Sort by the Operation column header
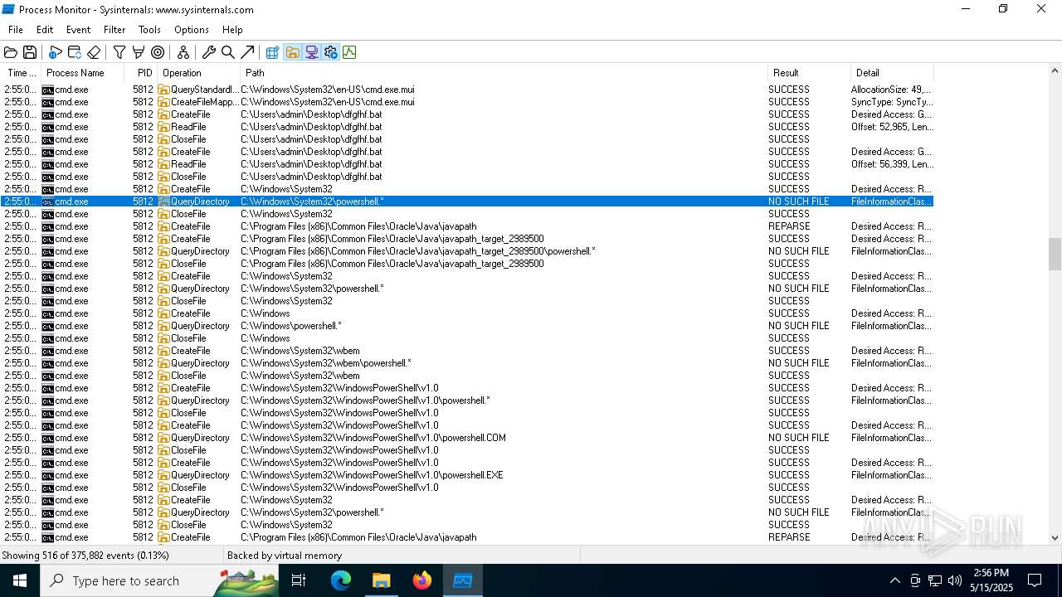This screenshot has height=597, width=1062. (x=198, y=73)
